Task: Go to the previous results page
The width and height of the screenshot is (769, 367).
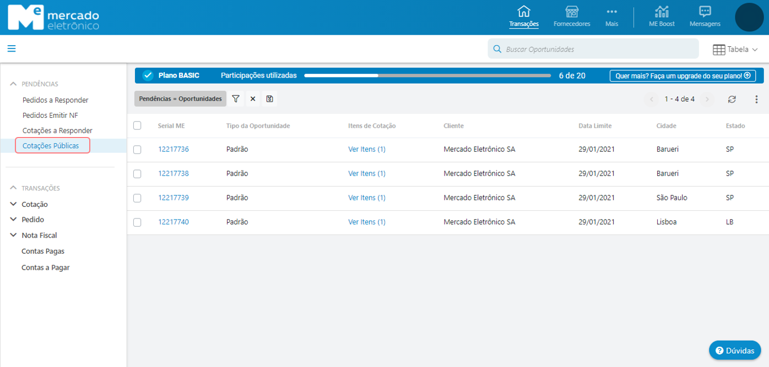Action: coord(652,99)
